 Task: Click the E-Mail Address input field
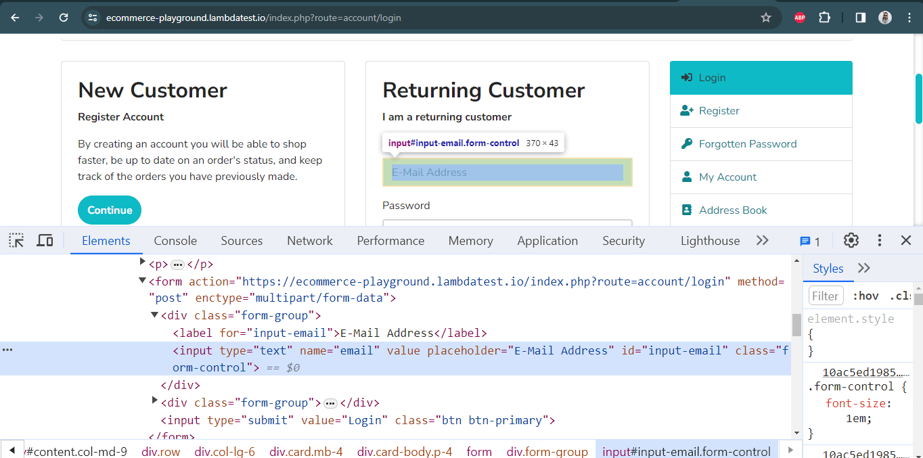[507, 173]
